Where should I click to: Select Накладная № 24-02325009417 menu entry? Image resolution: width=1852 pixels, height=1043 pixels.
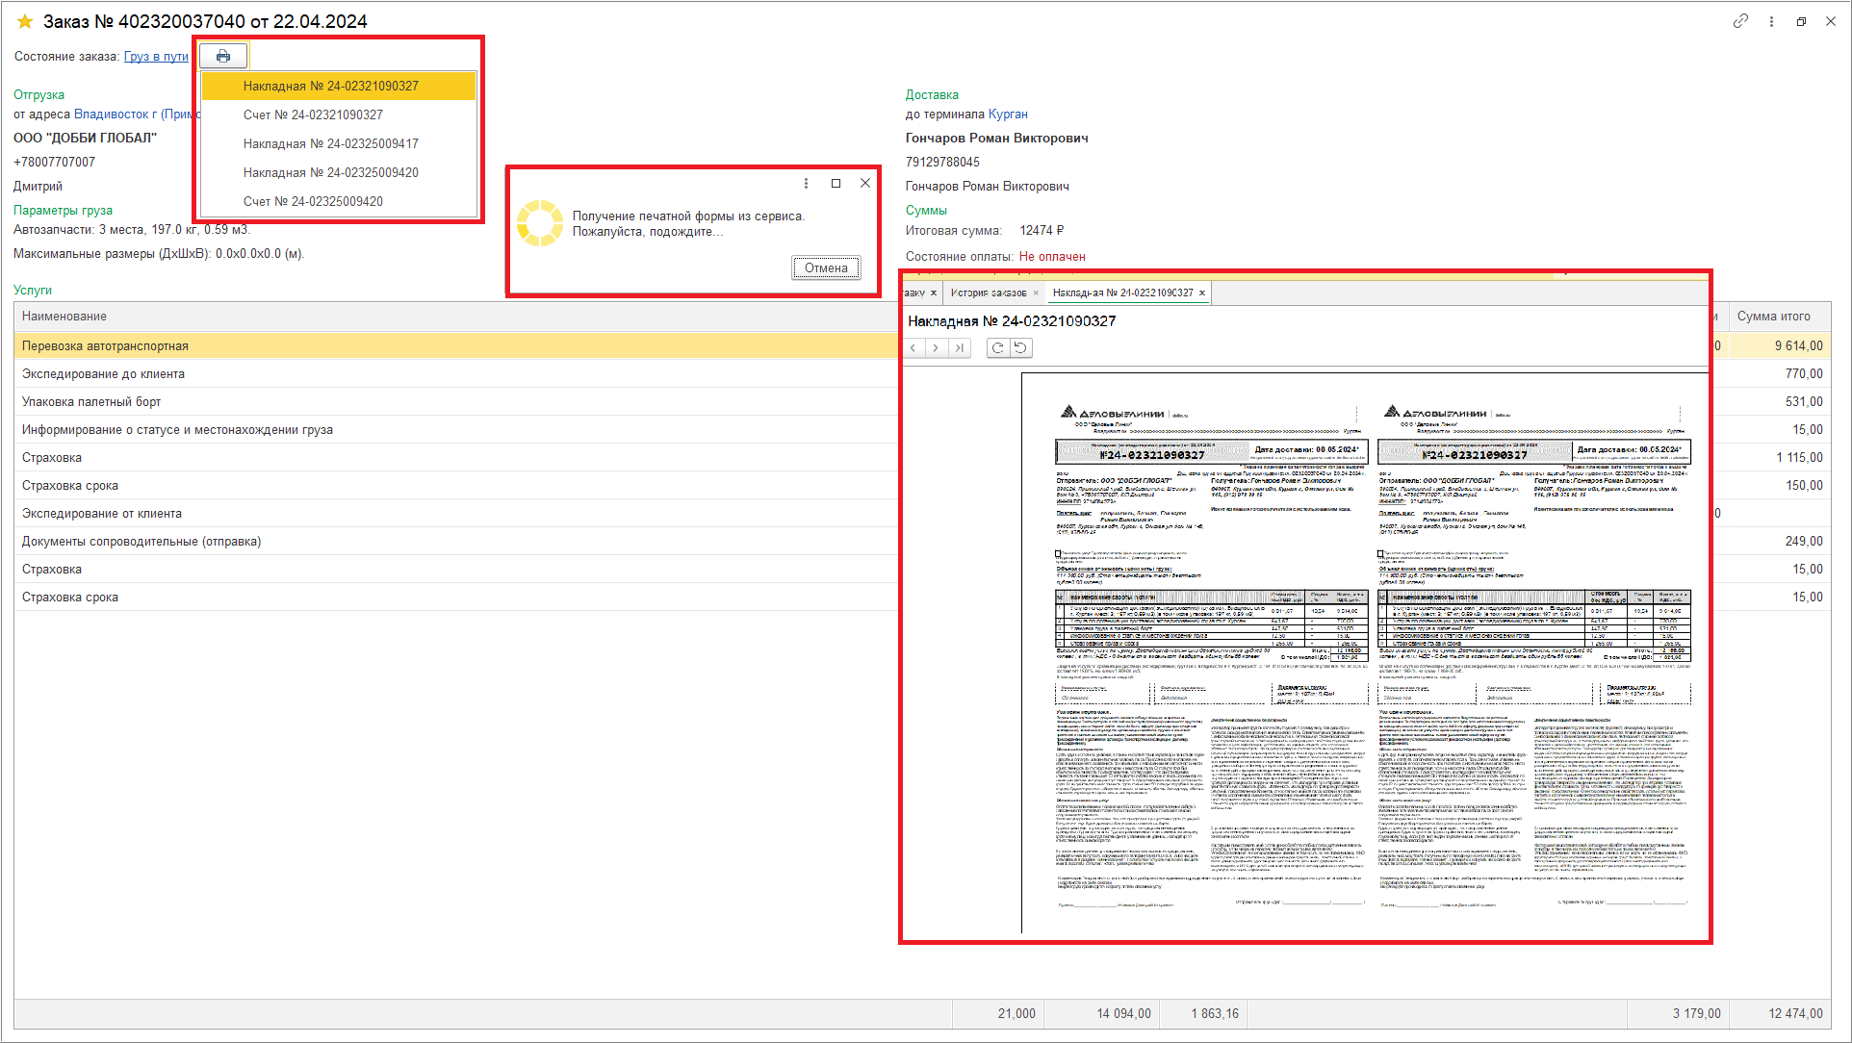coord(330,143)
